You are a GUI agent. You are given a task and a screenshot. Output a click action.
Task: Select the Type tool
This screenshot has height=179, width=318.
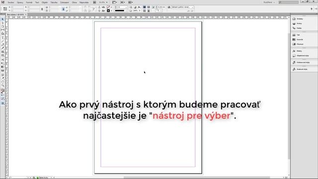[x=2, y=38]
